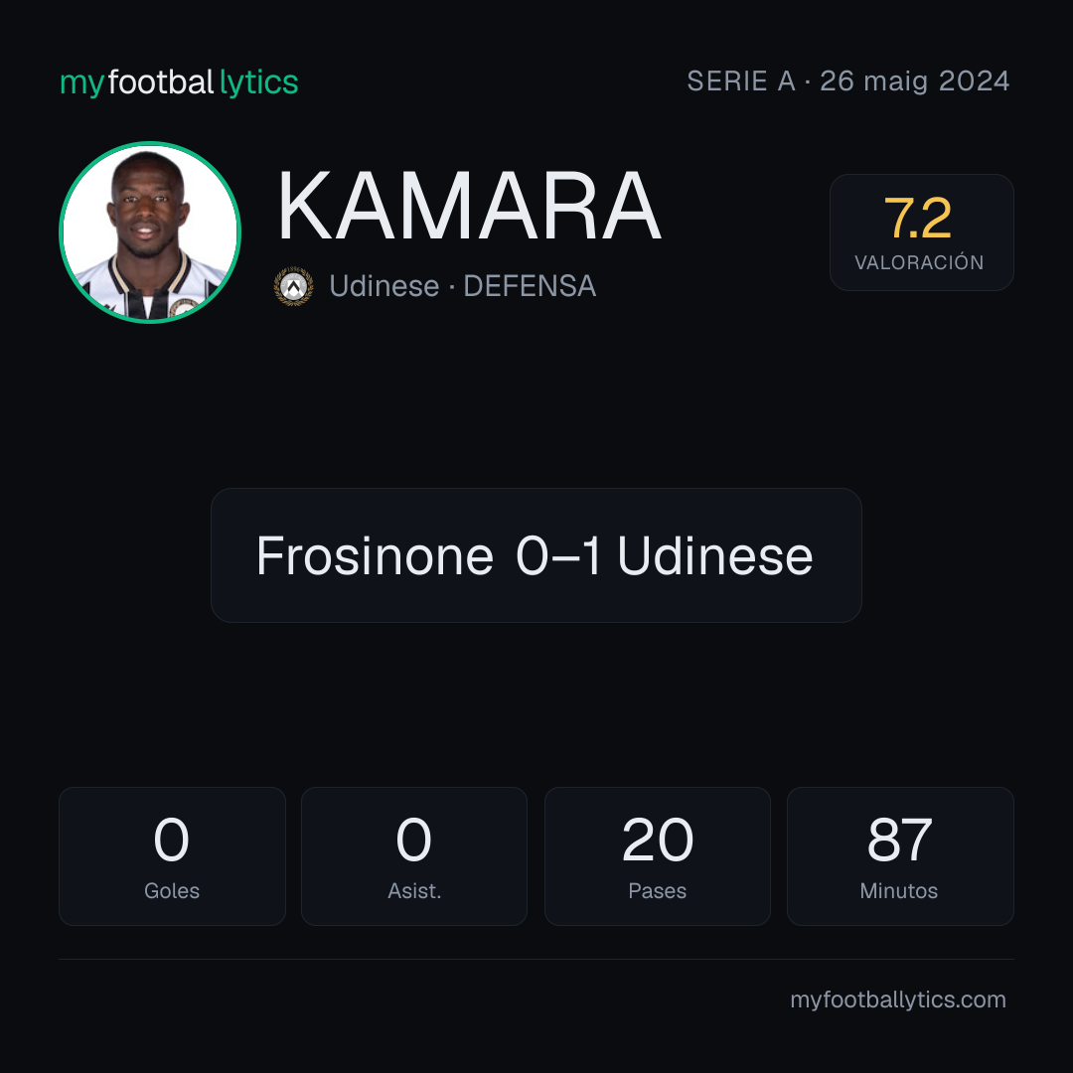Click the 0–1 score text

559,555
